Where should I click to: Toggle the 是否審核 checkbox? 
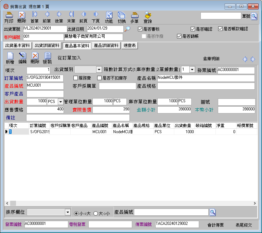tap(140, 29)
